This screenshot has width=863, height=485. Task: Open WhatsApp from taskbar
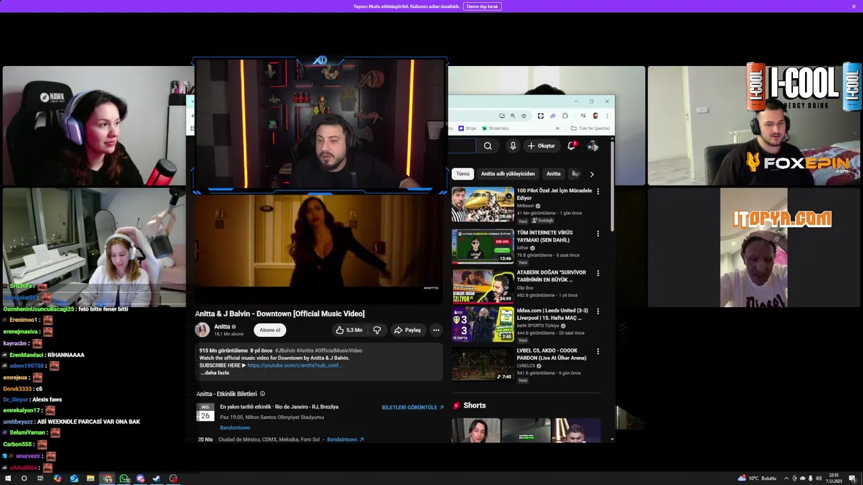click(124, 478)
